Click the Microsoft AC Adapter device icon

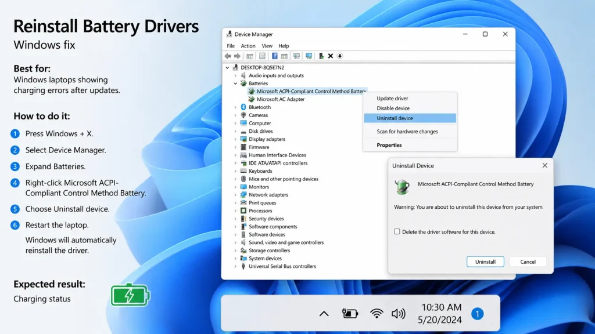coord(251,99)
